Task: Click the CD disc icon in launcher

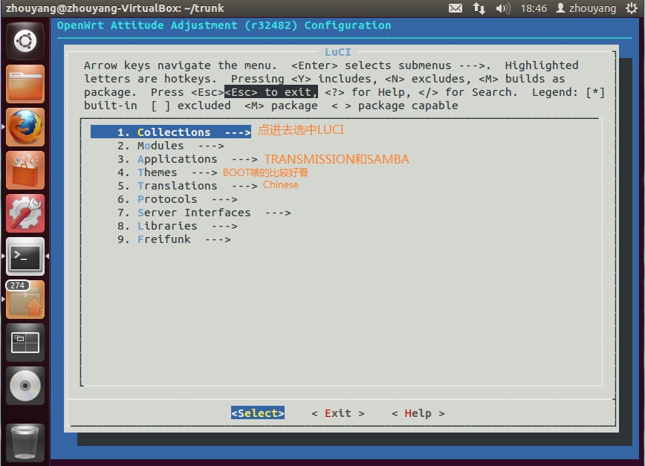Action: tap(25, 386)
